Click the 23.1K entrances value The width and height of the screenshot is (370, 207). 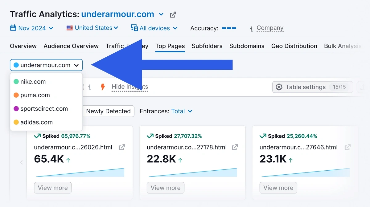273,159
